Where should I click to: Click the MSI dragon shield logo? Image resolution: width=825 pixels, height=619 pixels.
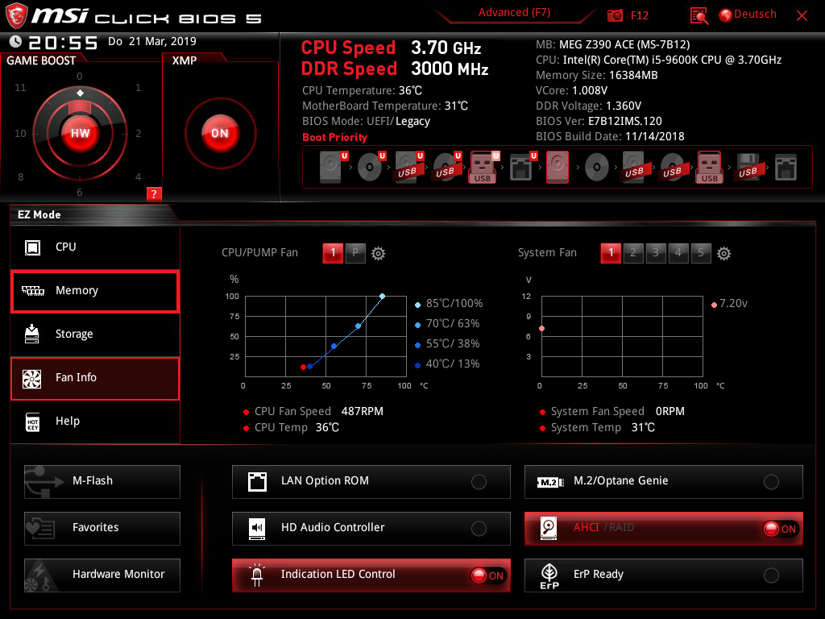16,16
